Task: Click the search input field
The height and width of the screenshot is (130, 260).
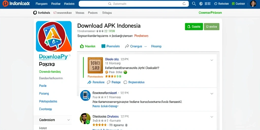Action: pyautogui.click(x=134, y=4)
